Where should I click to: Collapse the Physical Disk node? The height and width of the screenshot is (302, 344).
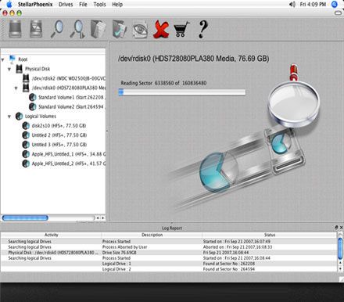(9, 69)
